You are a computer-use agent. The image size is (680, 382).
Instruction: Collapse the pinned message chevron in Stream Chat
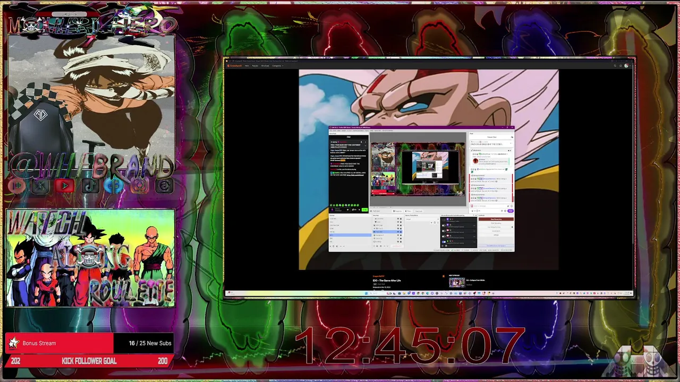[511, 143]
